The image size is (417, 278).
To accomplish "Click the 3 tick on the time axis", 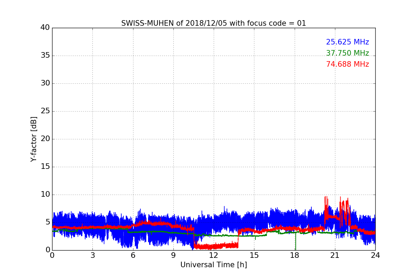I will 92,255.
